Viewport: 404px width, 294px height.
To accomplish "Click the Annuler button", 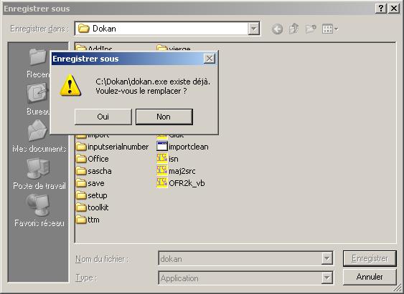I will coord(370,277).
